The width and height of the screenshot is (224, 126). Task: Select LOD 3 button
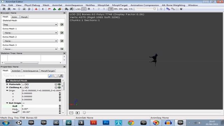[104, 9]
